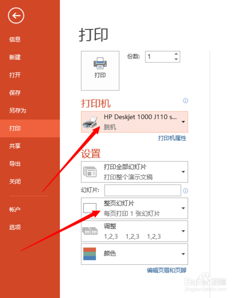Viewport: 241px width, 298px height.
Task: Click the 打印机 section heading
Action: pyautogui.click(x=96, y=104)
